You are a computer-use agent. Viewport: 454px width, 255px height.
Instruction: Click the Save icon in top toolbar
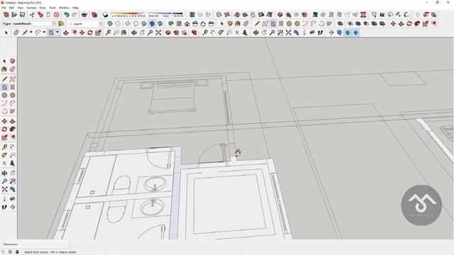tap(22, 15)
